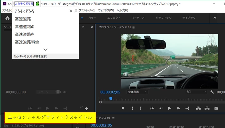225x128 pixels.
Task: Select suggestion 高速道路の
Action: 25,27
